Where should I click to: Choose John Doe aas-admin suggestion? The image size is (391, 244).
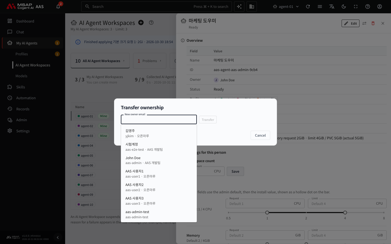159,160
